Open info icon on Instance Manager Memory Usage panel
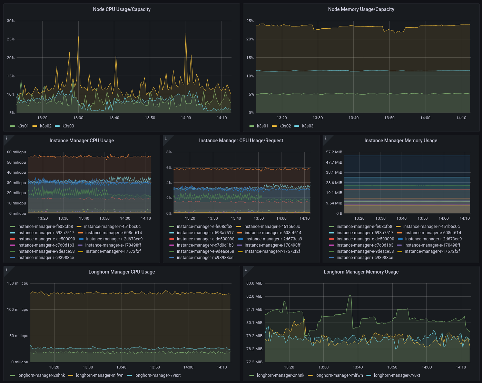Screen dimensions: 482x383 (x=326, y=138)
